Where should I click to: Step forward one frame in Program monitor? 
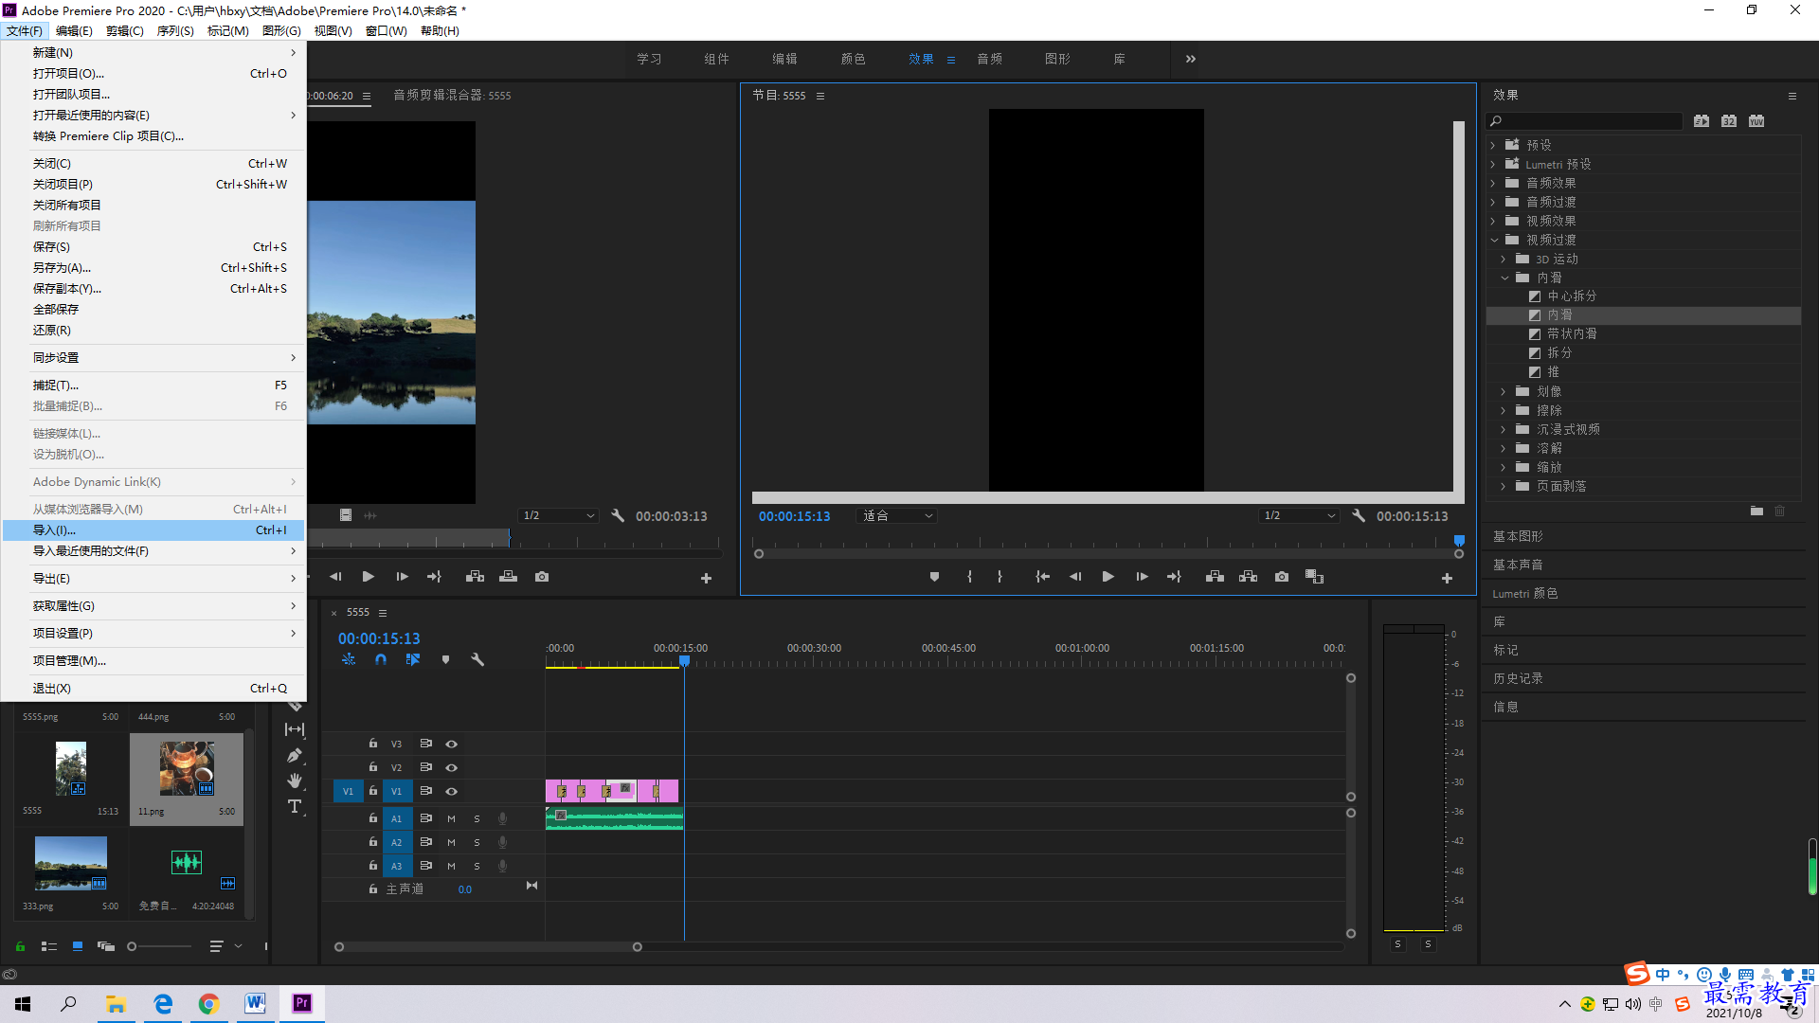(x=1142, y=577)
